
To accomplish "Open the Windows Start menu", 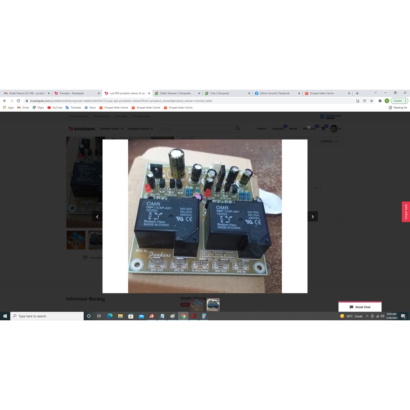I will click(5, 316).
